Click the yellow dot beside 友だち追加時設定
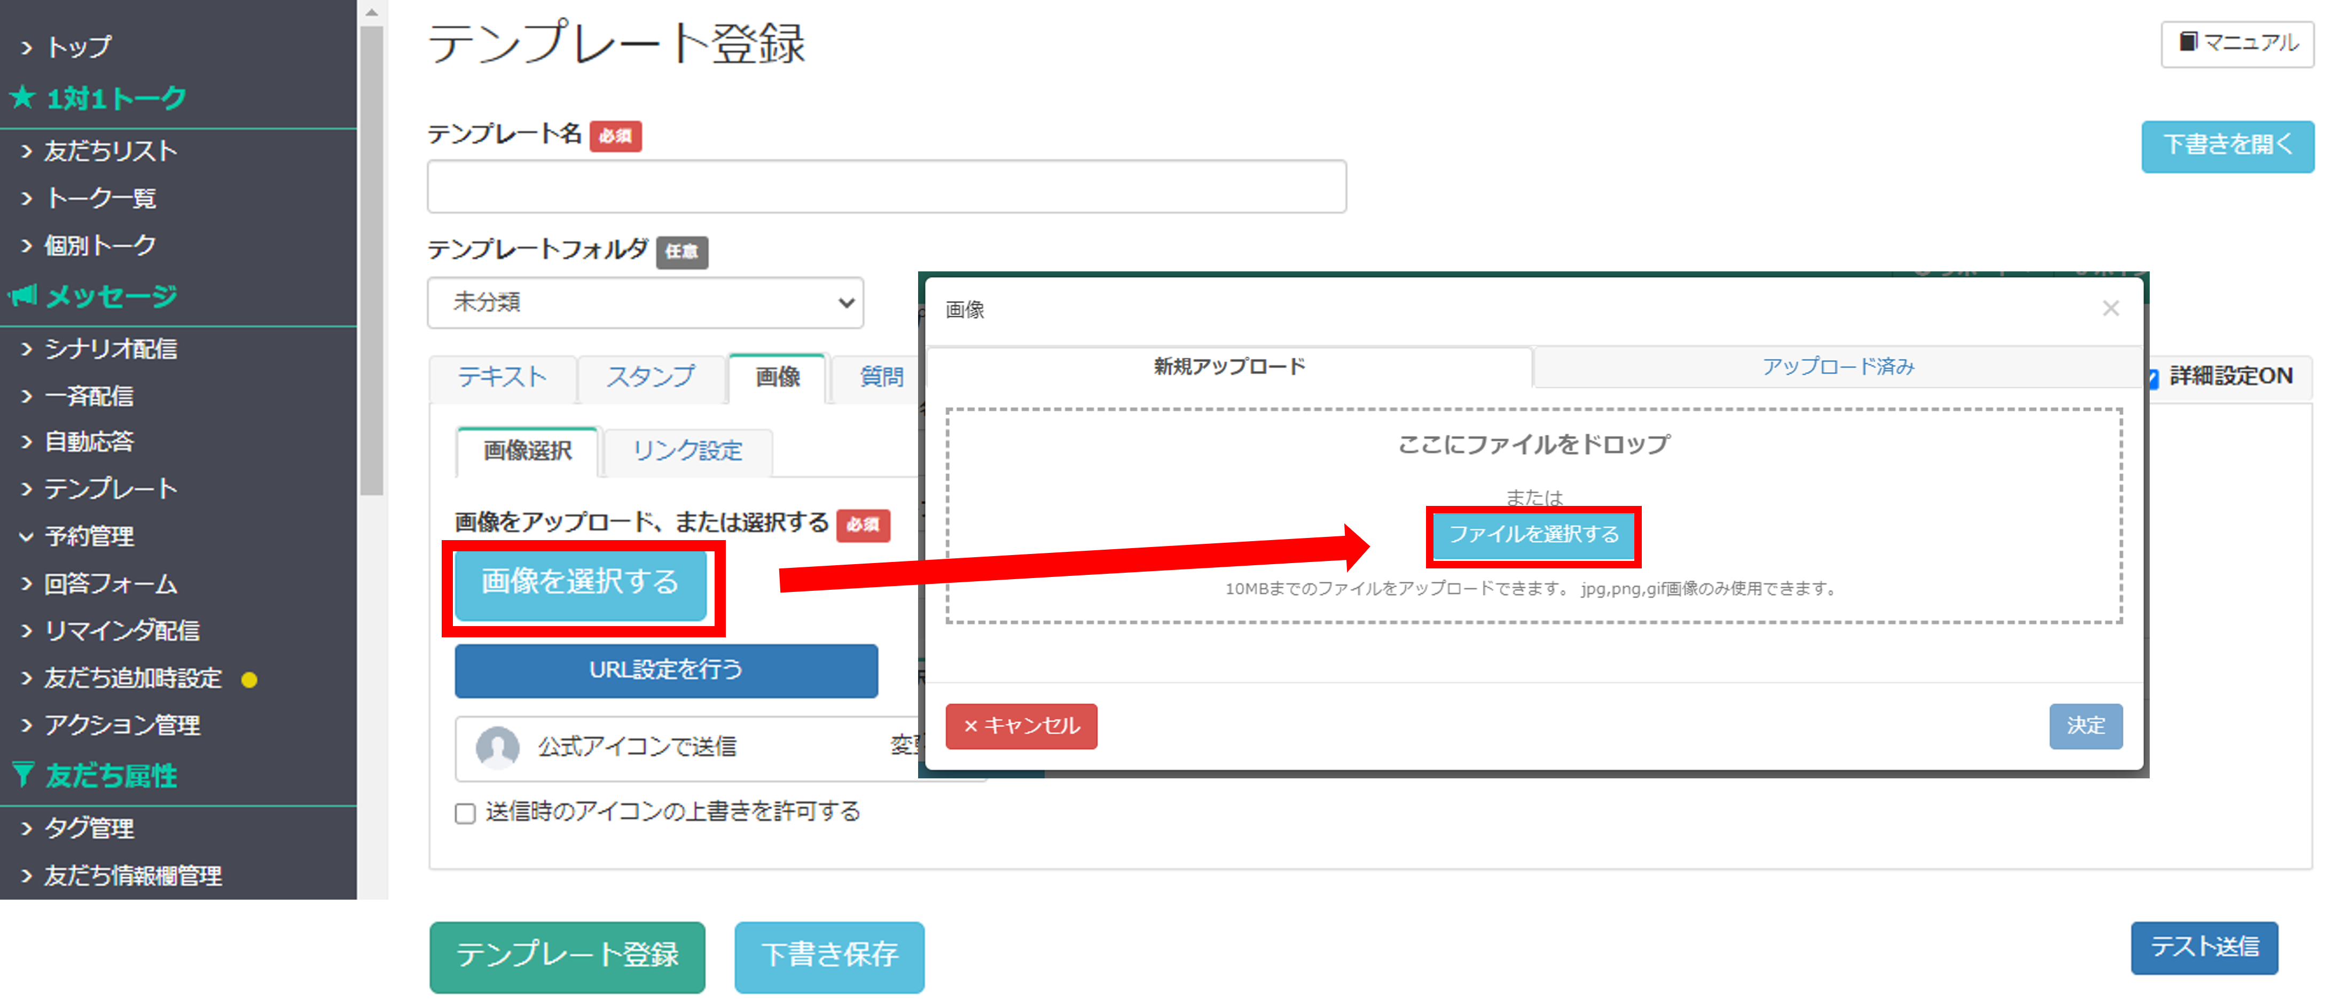 tap(249, 680)
